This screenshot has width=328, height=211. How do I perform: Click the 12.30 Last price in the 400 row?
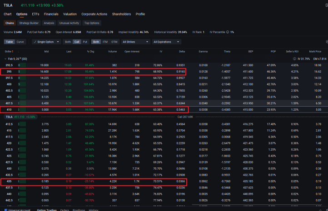coord(68,84)
